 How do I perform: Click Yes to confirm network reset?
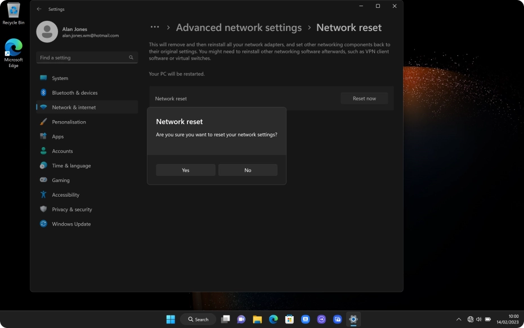tap(185, 170)
